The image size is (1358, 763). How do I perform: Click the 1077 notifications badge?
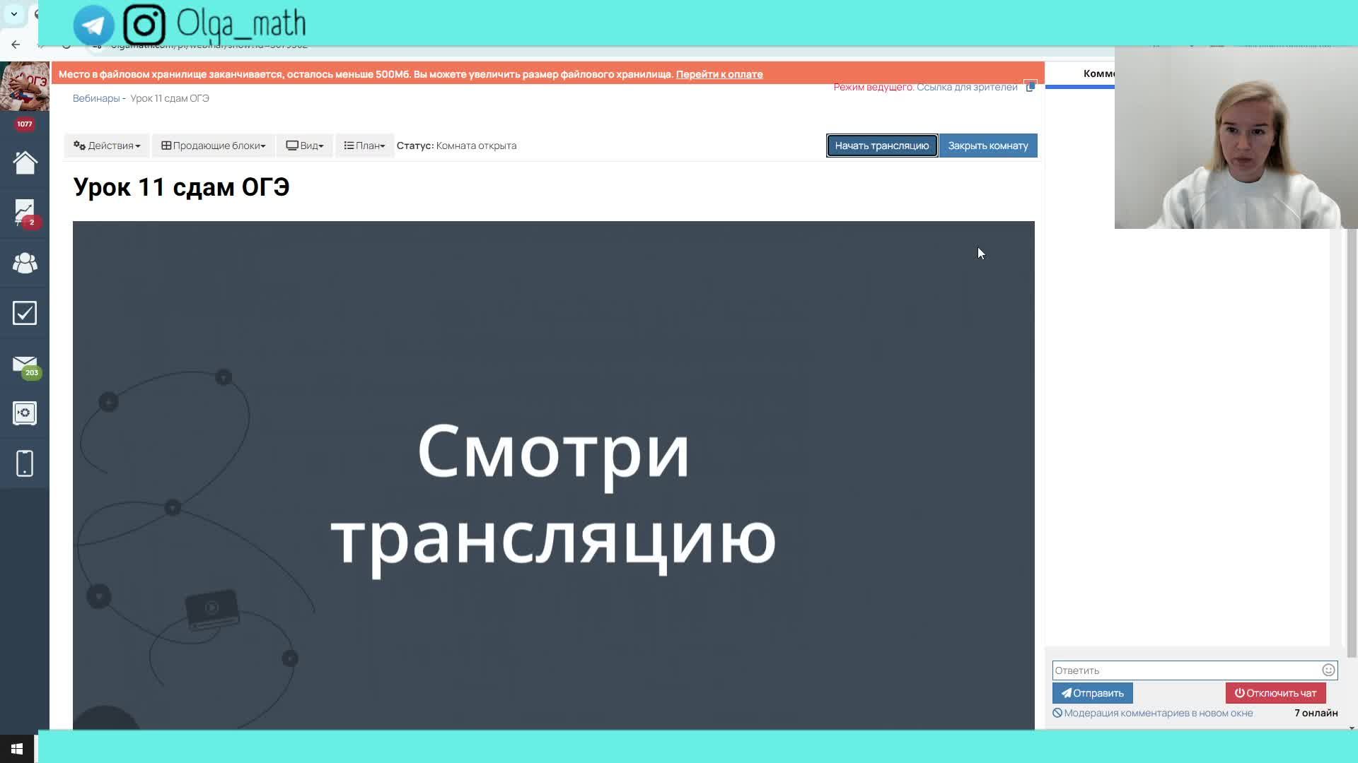pyautogui.click(x=25, y=124)
